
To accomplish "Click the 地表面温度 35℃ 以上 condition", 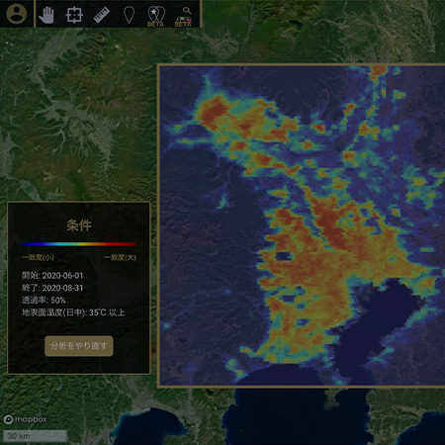I will [73, 312].
